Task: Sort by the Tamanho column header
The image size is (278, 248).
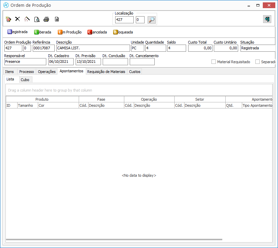Action: (28, 105)
